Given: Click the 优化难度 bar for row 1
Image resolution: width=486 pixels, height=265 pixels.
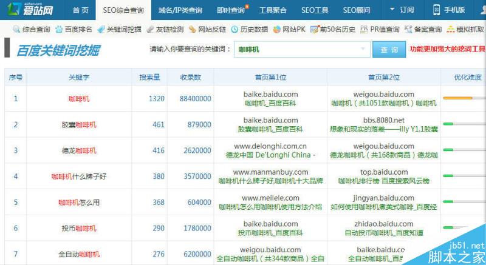Looking at the screenshot, I should coord(464,98).
